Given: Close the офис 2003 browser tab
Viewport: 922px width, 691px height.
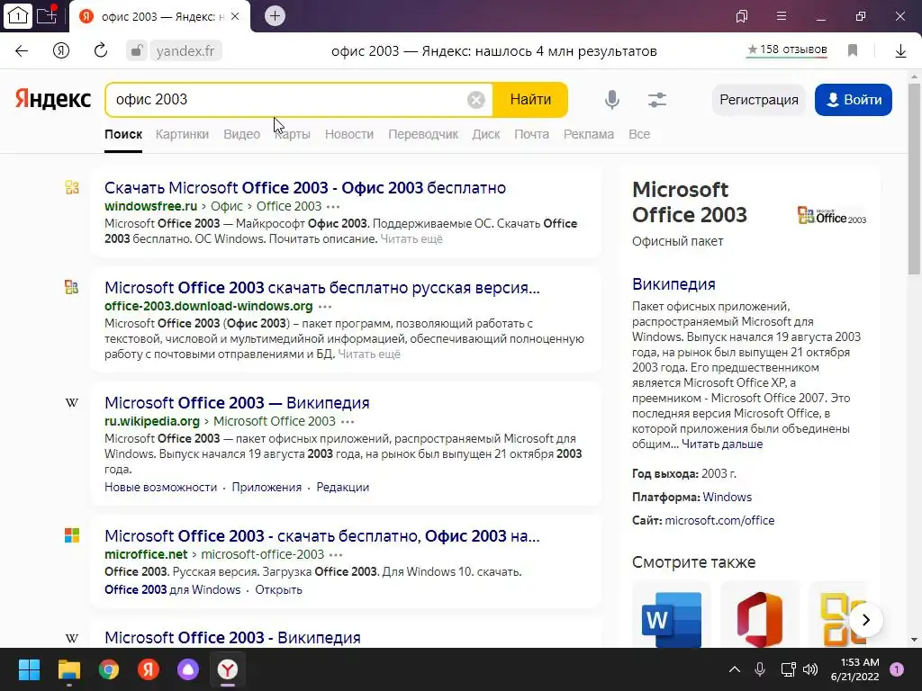Looking at the screenshot, I should [235, 16].
